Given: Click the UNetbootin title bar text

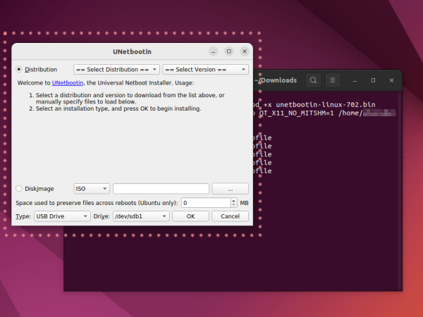Looking at the screenshot, I should tap(133, 51).
